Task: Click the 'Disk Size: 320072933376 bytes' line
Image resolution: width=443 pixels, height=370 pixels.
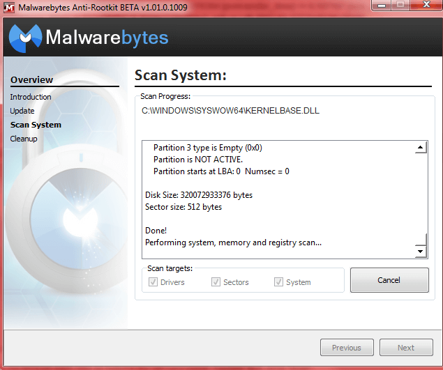Action: pyautogui.click(x=199, y=195)
